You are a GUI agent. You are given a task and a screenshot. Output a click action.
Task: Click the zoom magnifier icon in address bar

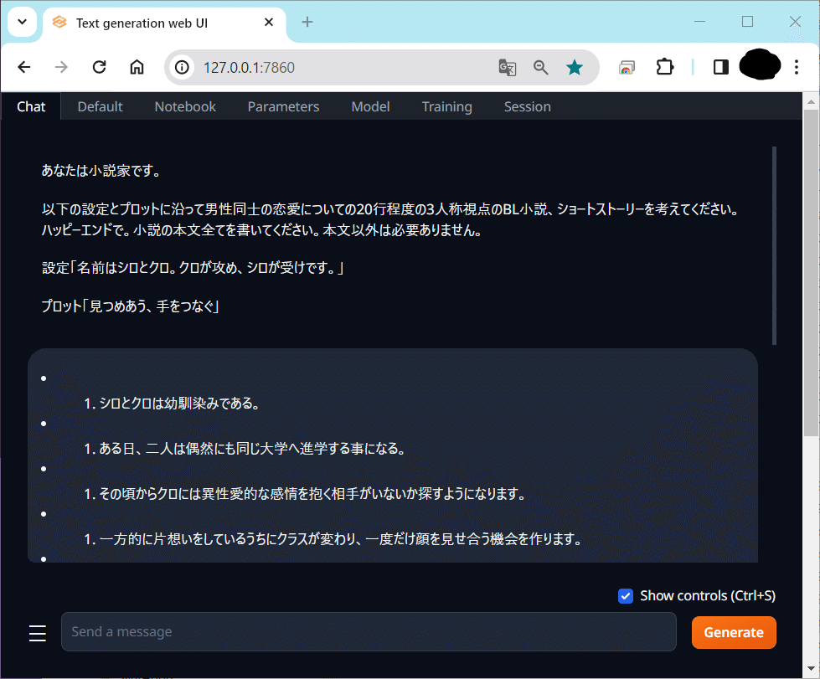click(541, 67)
